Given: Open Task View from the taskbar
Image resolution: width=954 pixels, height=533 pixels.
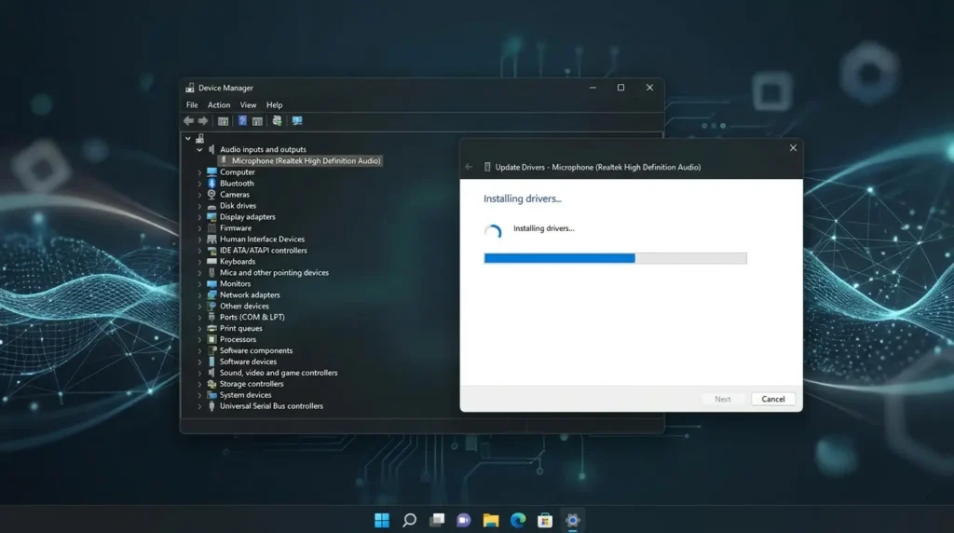Looking at the screenshot, I should (x=436, y=520).
